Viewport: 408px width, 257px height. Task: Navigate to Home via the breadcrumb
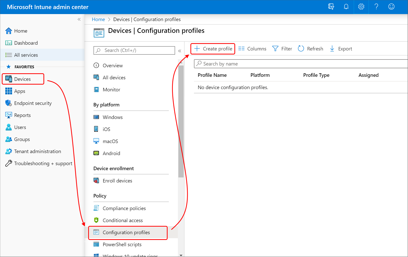(98, 19)
